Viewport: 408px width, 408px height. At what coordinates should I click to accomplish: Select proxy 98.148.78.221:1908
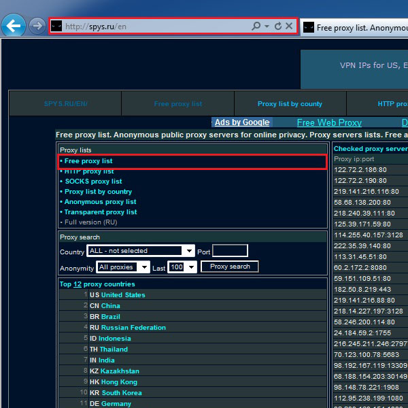tap(367, 388)
